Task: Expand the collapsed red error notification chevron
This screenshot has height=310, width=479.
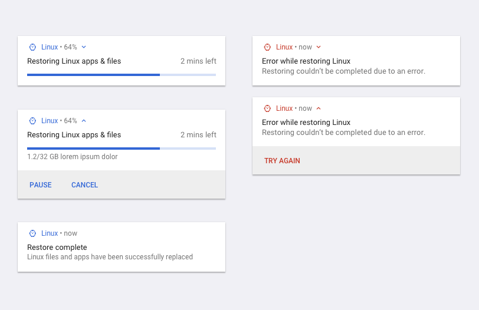Action: pos(319,47)
